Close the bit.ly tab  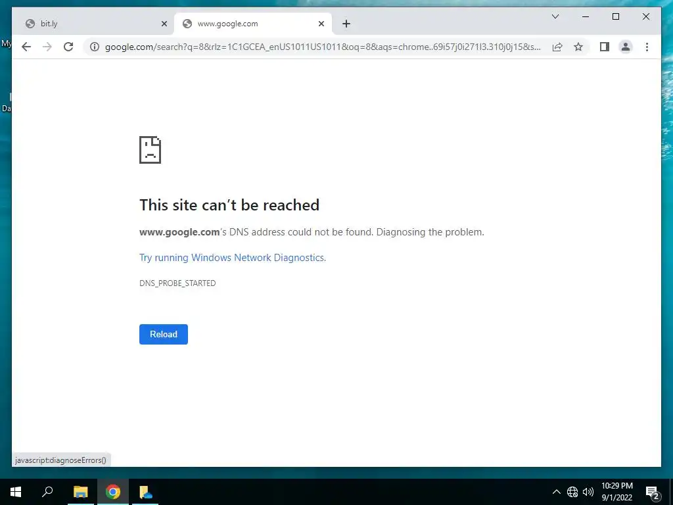(164, 24)
